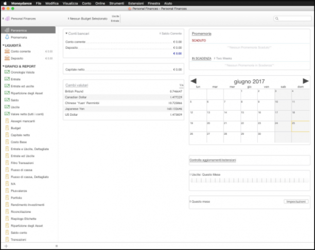This screenshot has height=250, width=315.
Task: Open the Apple menu
Action: (5, 3)
